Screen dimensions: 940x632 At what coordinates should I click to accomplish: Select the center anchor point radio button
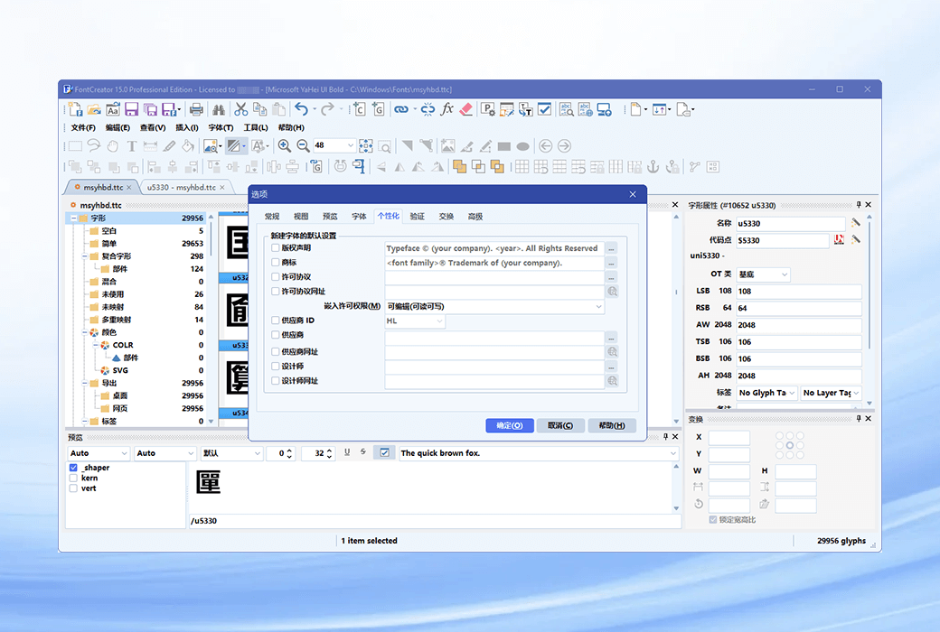(x=789, y=445)
